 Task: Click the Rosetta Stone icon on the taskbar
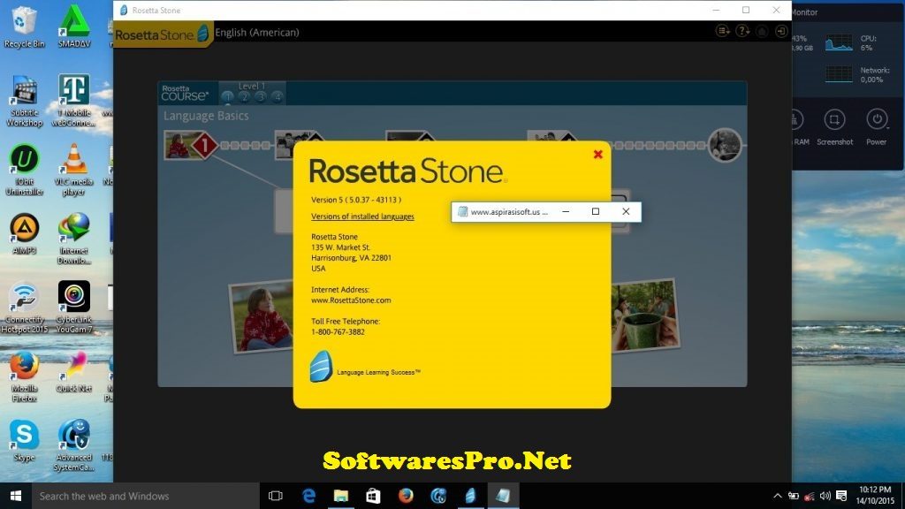pyautogui.click(x=470, y=498)
